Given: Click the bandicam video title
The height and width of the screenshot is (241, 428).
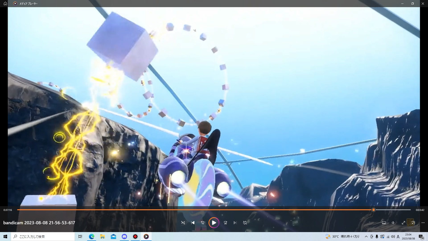Looking at the screenshot, I should point(39,223).
